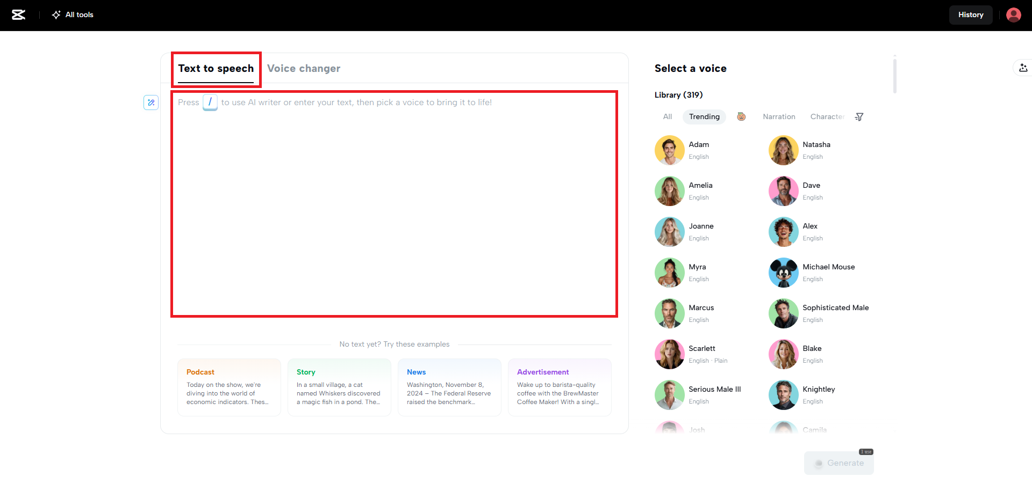Click "No text yet? Try these examples" text
Image resolution: width=1032 pixels, height=491 pixels.
pos(395,345)
